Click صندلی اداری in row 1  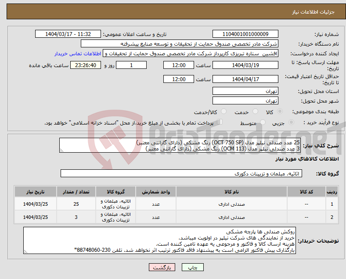231,204
